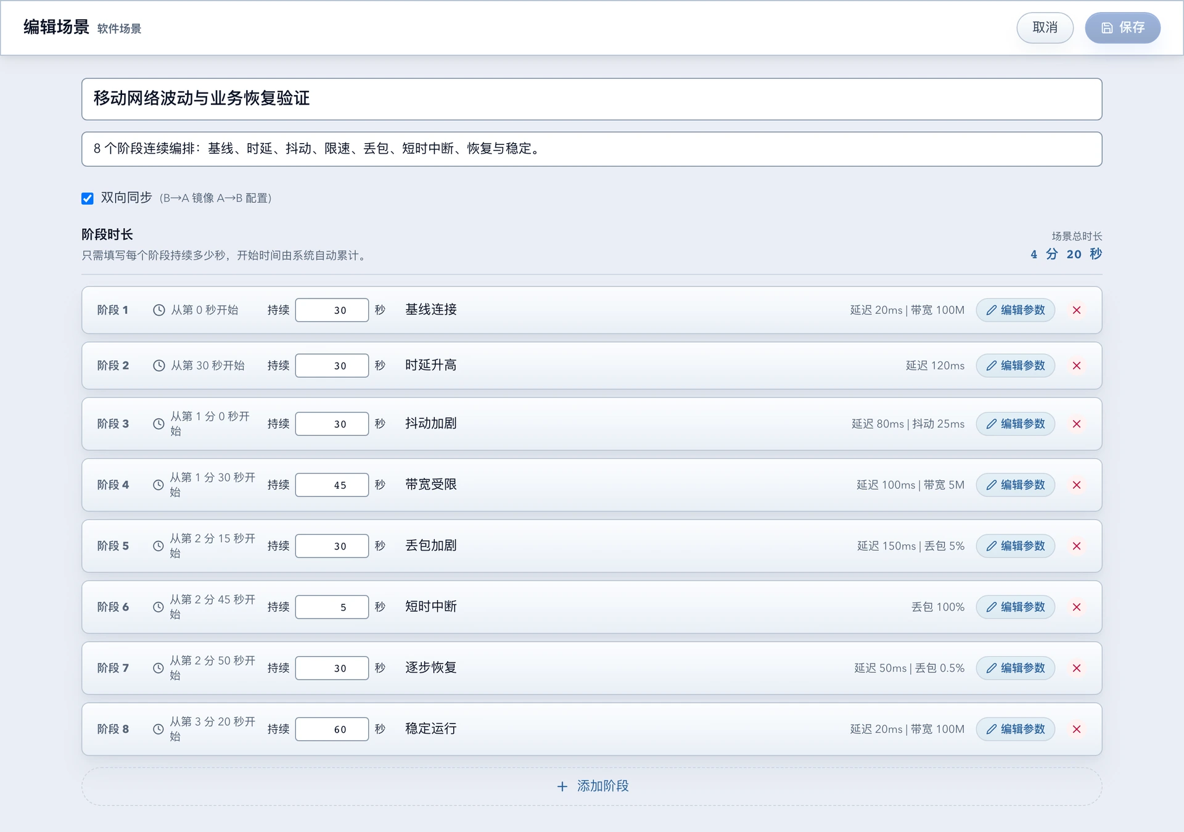Image resolution: width=1184 pixels, height=832 pixels.
Task: Click the 延迟 50ms | 丢包 0.5% summary
Action: (909, 668)
